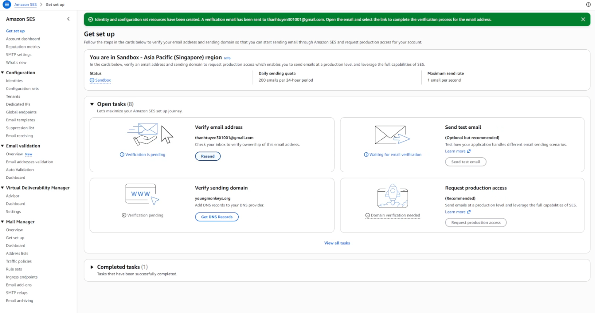Click the external link icon under Send test email
The image size is (595, 313).
(469, 151)
